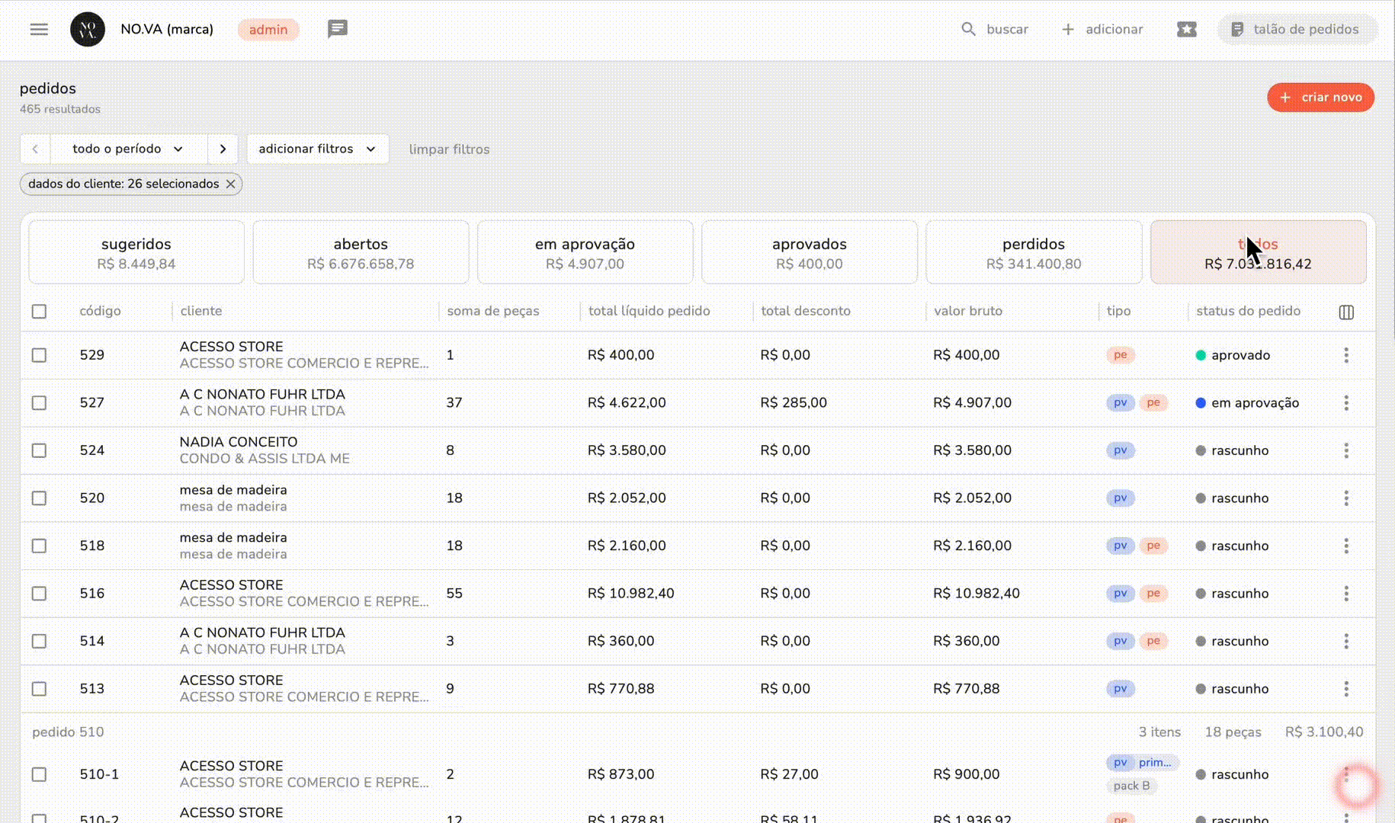Select checkbox for order 527

(x=40, y=403)
